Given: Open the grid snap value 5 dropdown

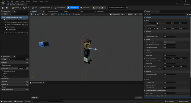Looking at the screenshot, I should pos(64,14).
